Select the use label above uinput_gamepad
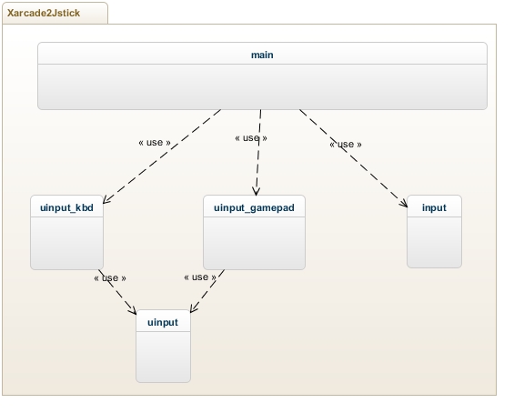Image resolution: width=514 pixels, height=413 pixels. (x=251, y=138)
